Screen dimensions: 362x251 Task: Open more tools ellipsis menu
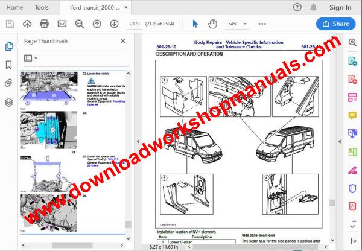[262, 24]
